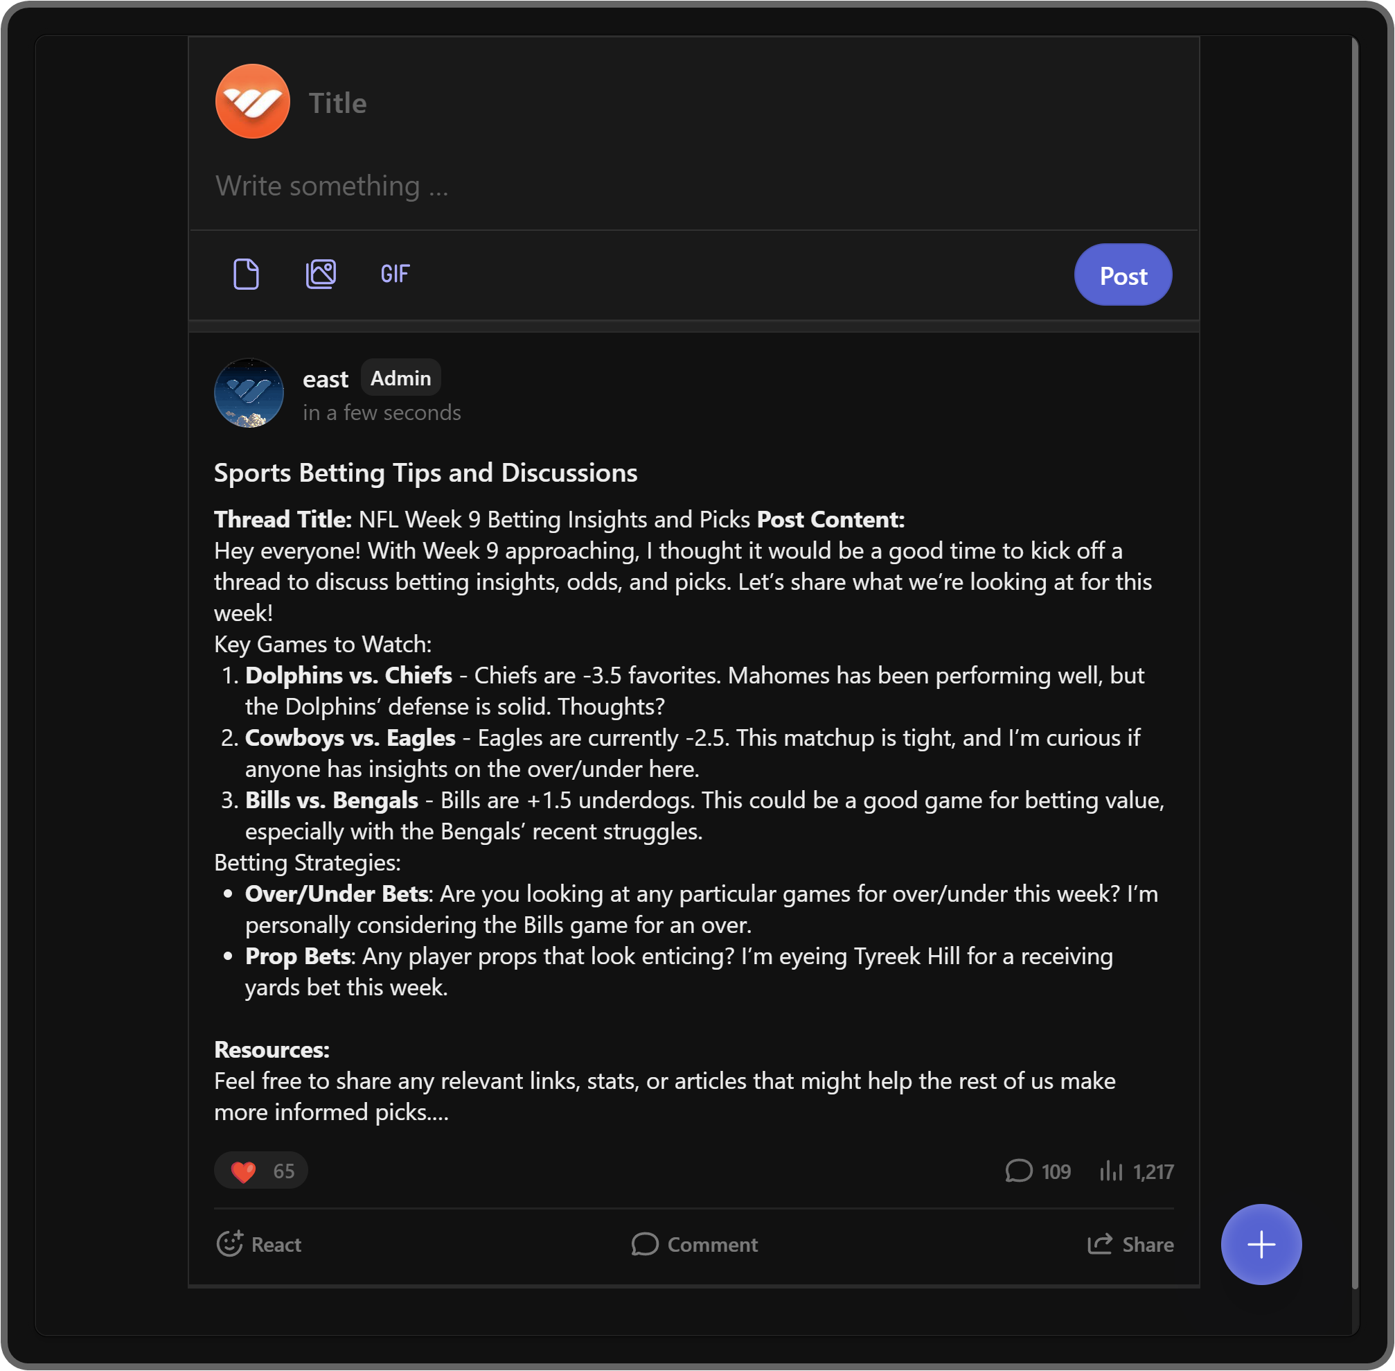This screenshot has height=1371, width=1395.
Task: Click the floating plus button
Action: coord(1261,1244)
